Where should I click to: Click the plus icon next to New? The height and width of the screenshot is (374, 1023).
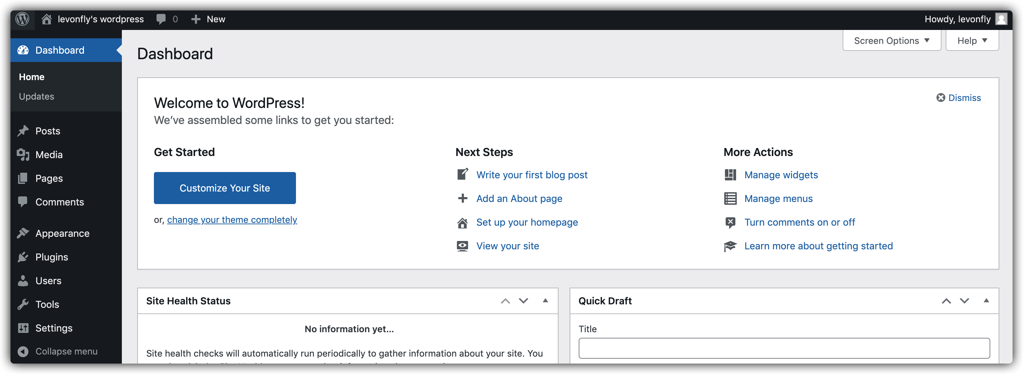[x=195, y=19]
